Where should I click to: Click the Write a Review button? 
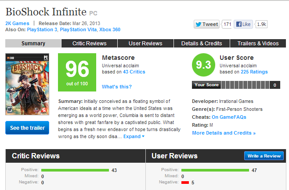coord(264,156)
